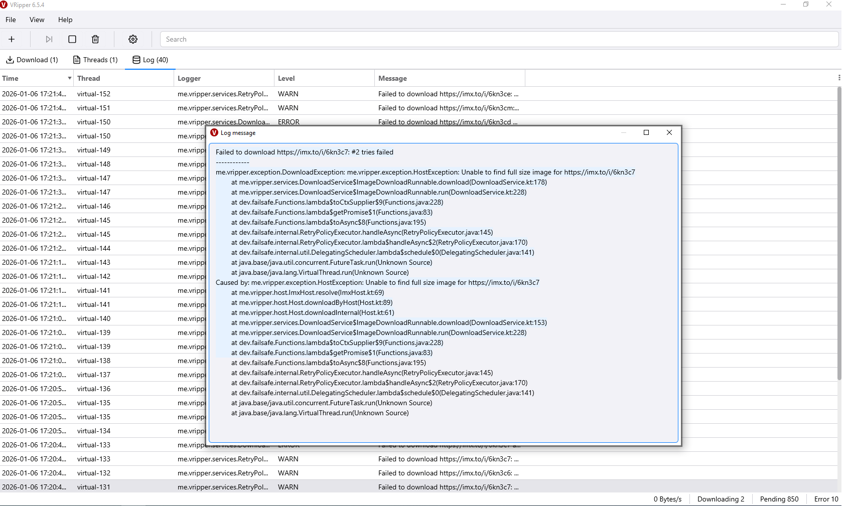Click the Logger column header
849x506 pixels.
pyautogui.click(x=224, y=78)
